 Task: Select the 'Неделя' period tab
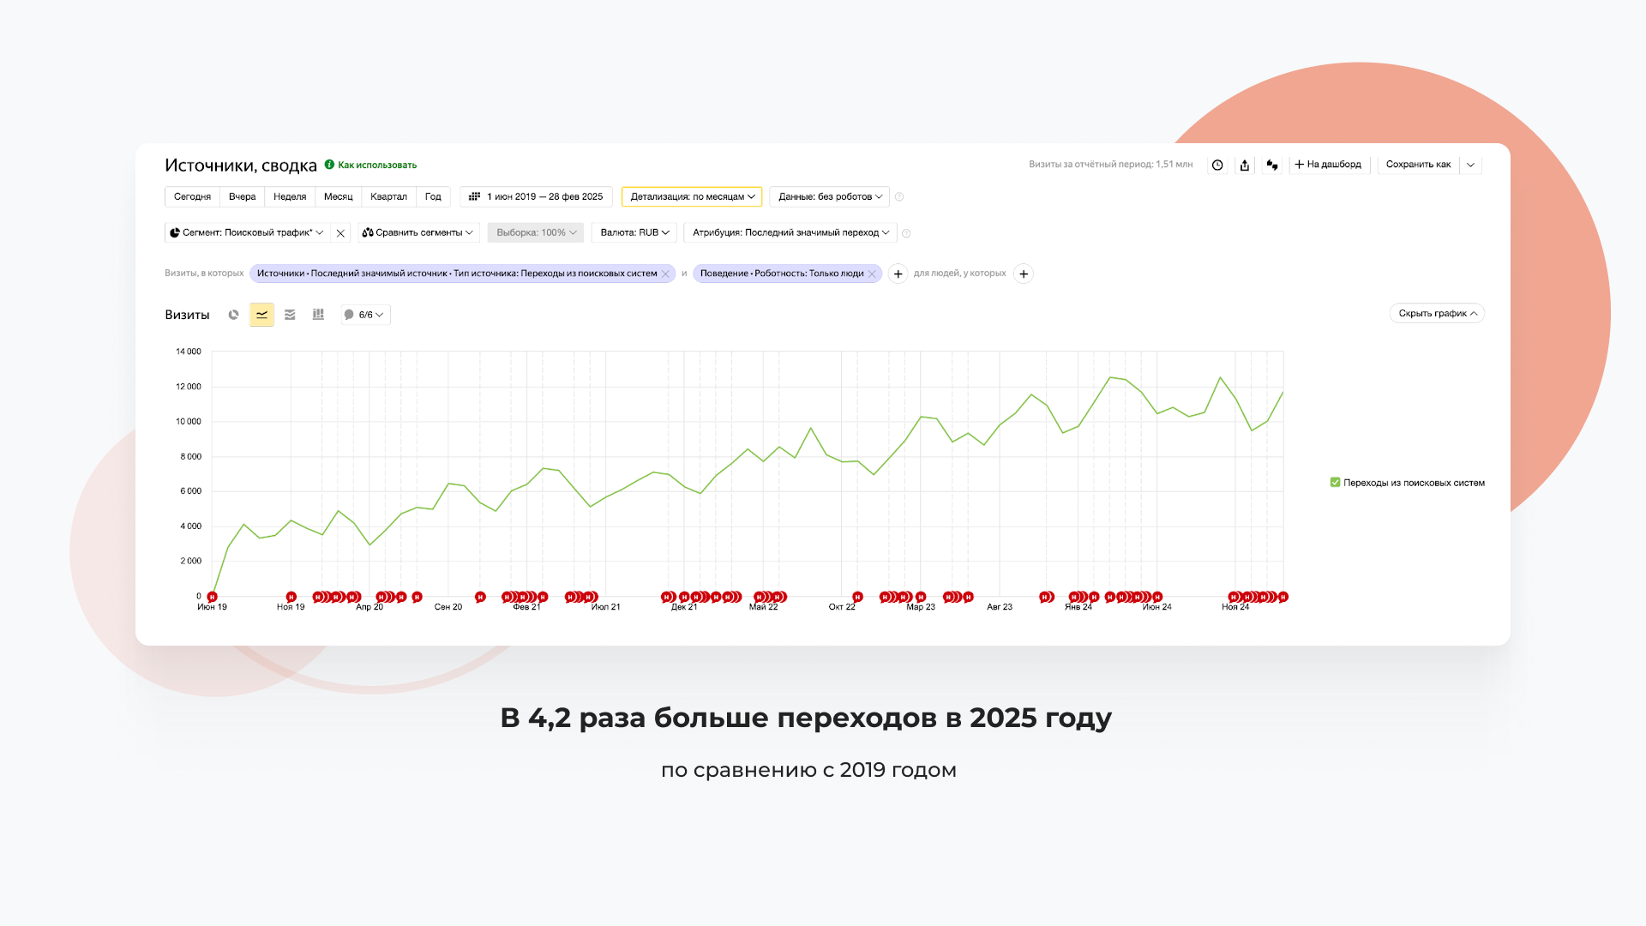pos(290,196)
